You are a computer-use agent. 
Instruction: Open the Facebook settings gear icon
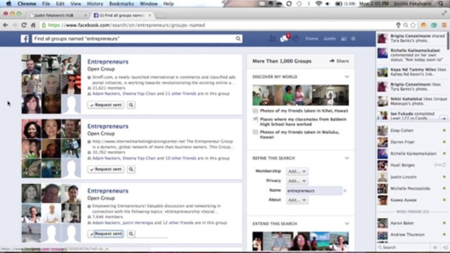pos(354,39)
